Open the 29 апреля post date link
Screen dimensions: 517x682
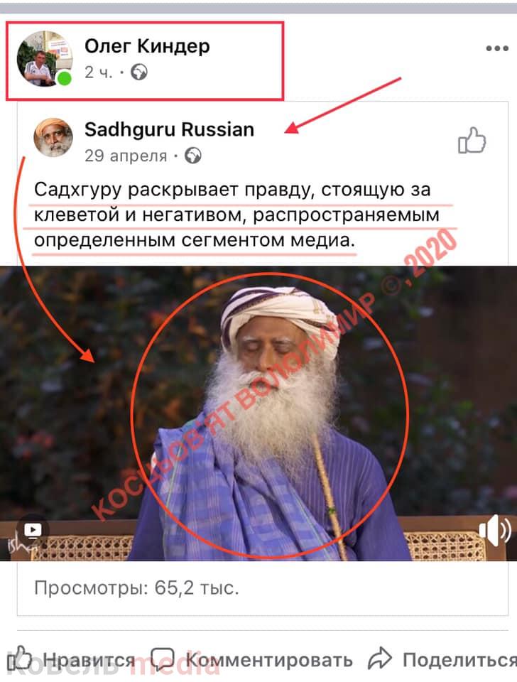[126, 156]
